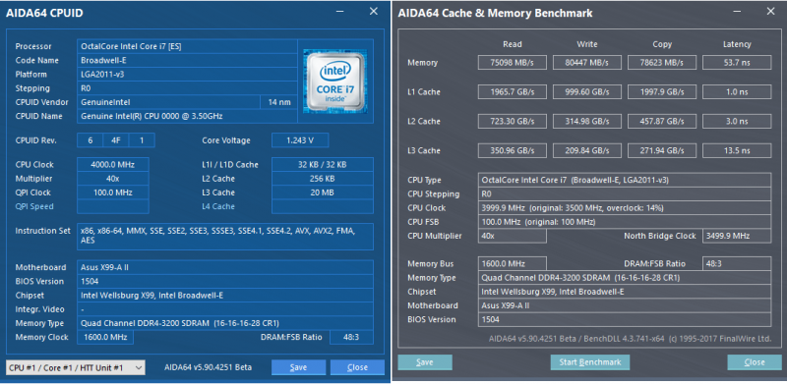Select the L1 Cache Write value
787x384 pixels.
[x=587, y=91]
